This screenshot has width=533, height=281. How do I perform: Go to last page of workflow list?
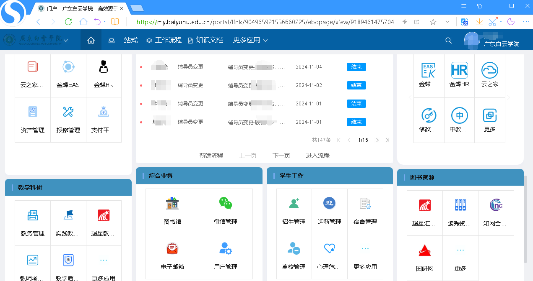[x=387, y=140]
